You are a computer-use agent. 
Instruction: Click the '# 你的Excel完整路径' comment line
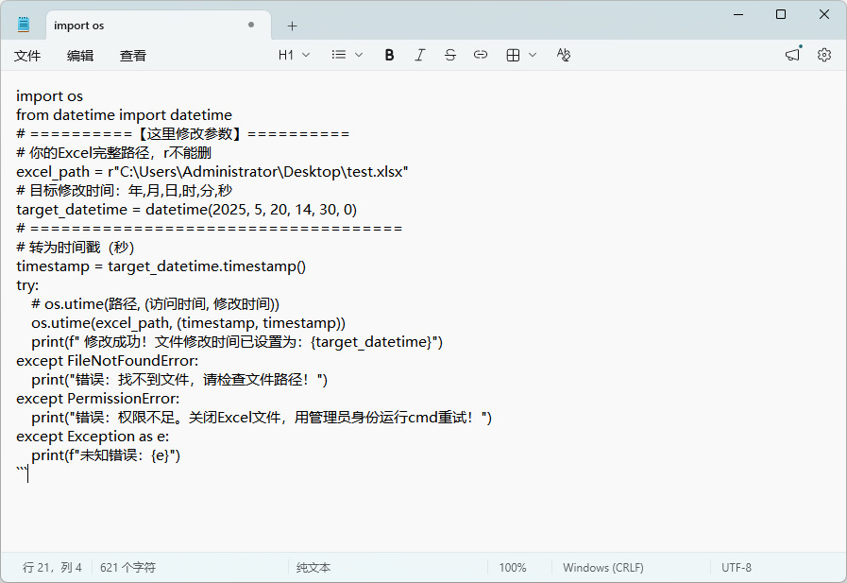point(113,153)
